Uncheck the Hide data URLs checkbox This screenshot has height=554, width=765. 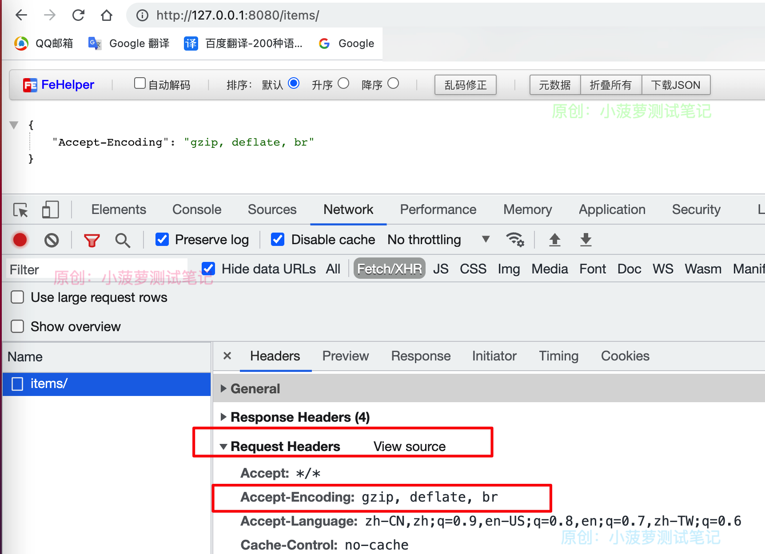pyautogui.click(x=208, y=269)
